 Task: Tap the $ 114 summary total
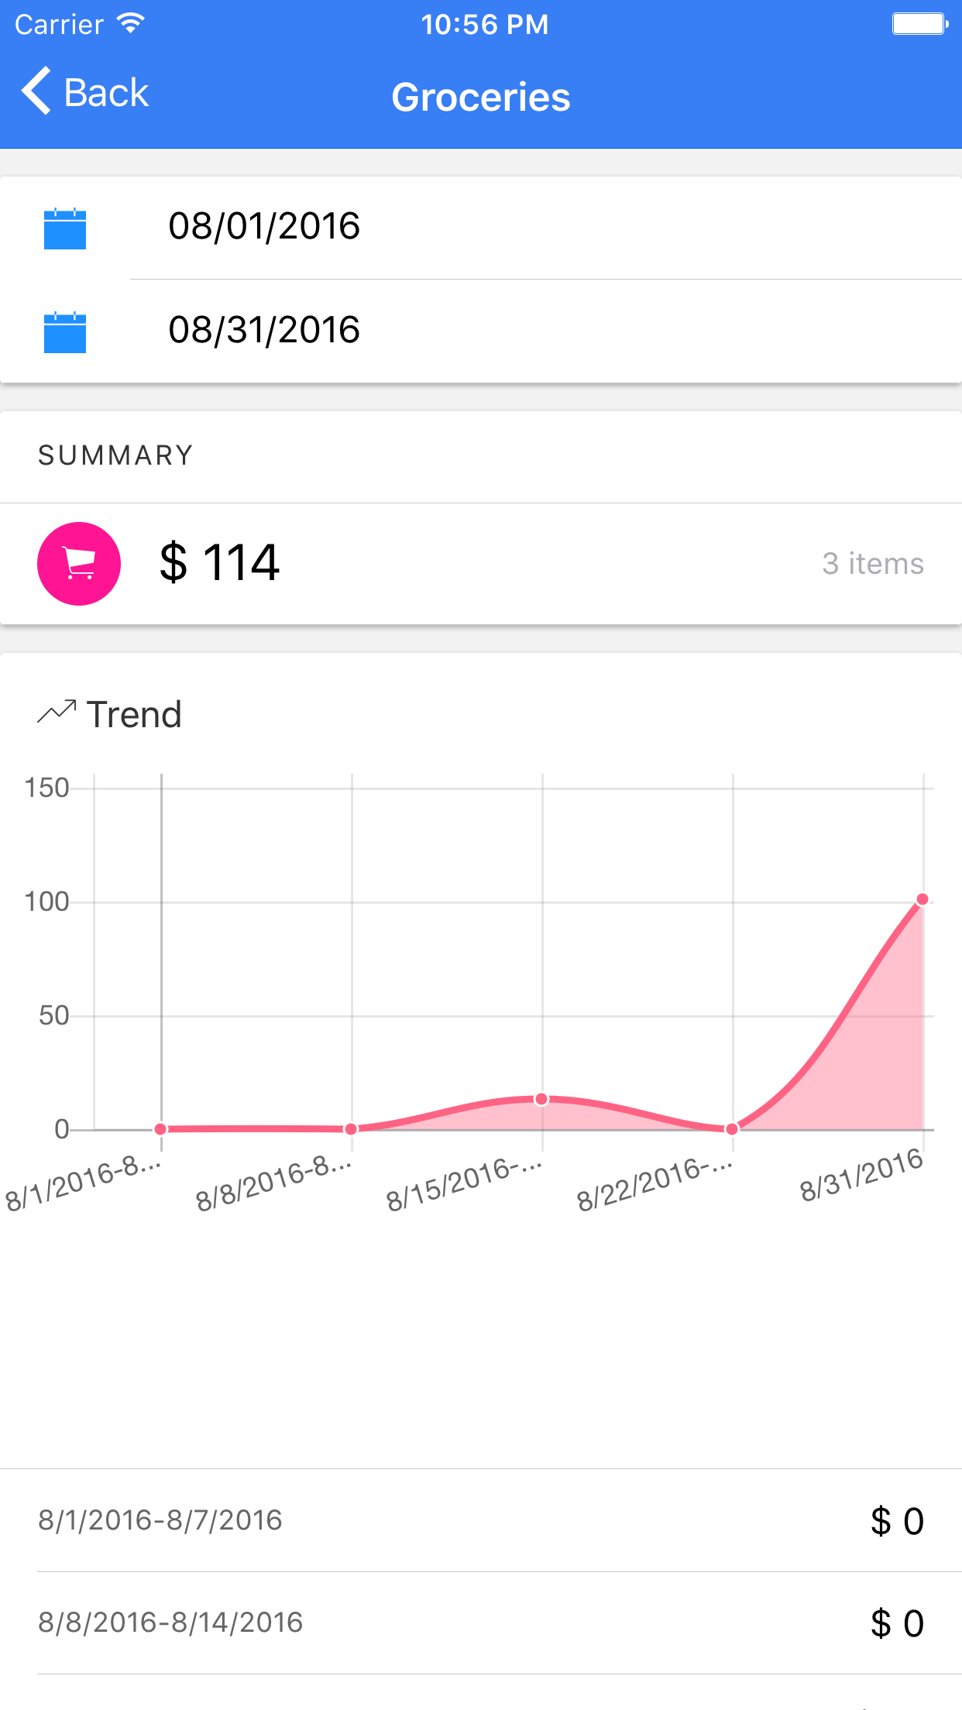click(x=219, y=562)
